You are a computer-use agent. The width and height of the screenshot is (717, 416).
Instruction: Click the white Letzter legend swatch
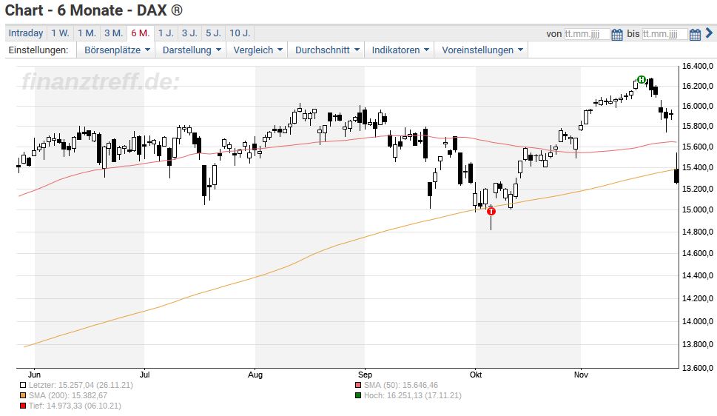click(x=23, y=386)
